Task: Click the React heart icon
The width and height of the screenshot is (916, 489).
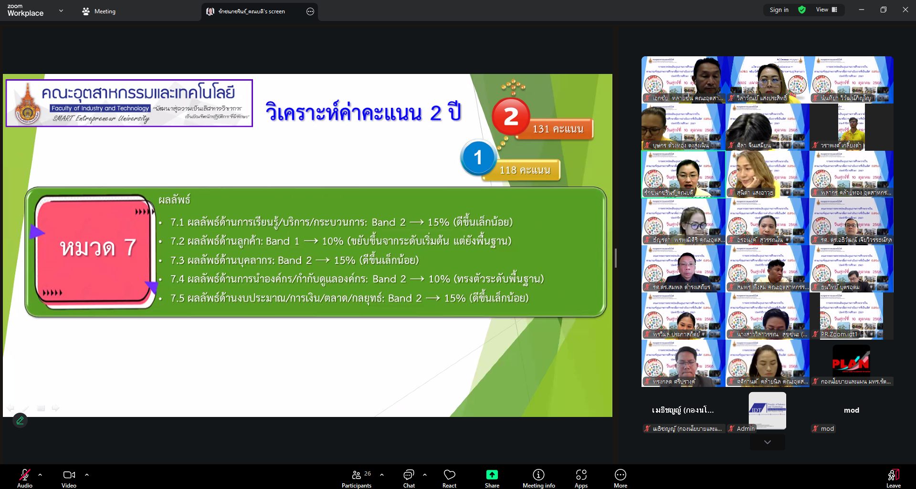Action: pos(449,479)
